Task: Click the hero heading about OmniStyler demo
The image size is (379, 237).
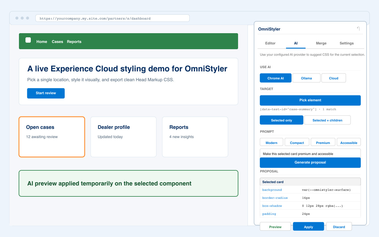Action: pyautogui.click(x=127, y=69)
